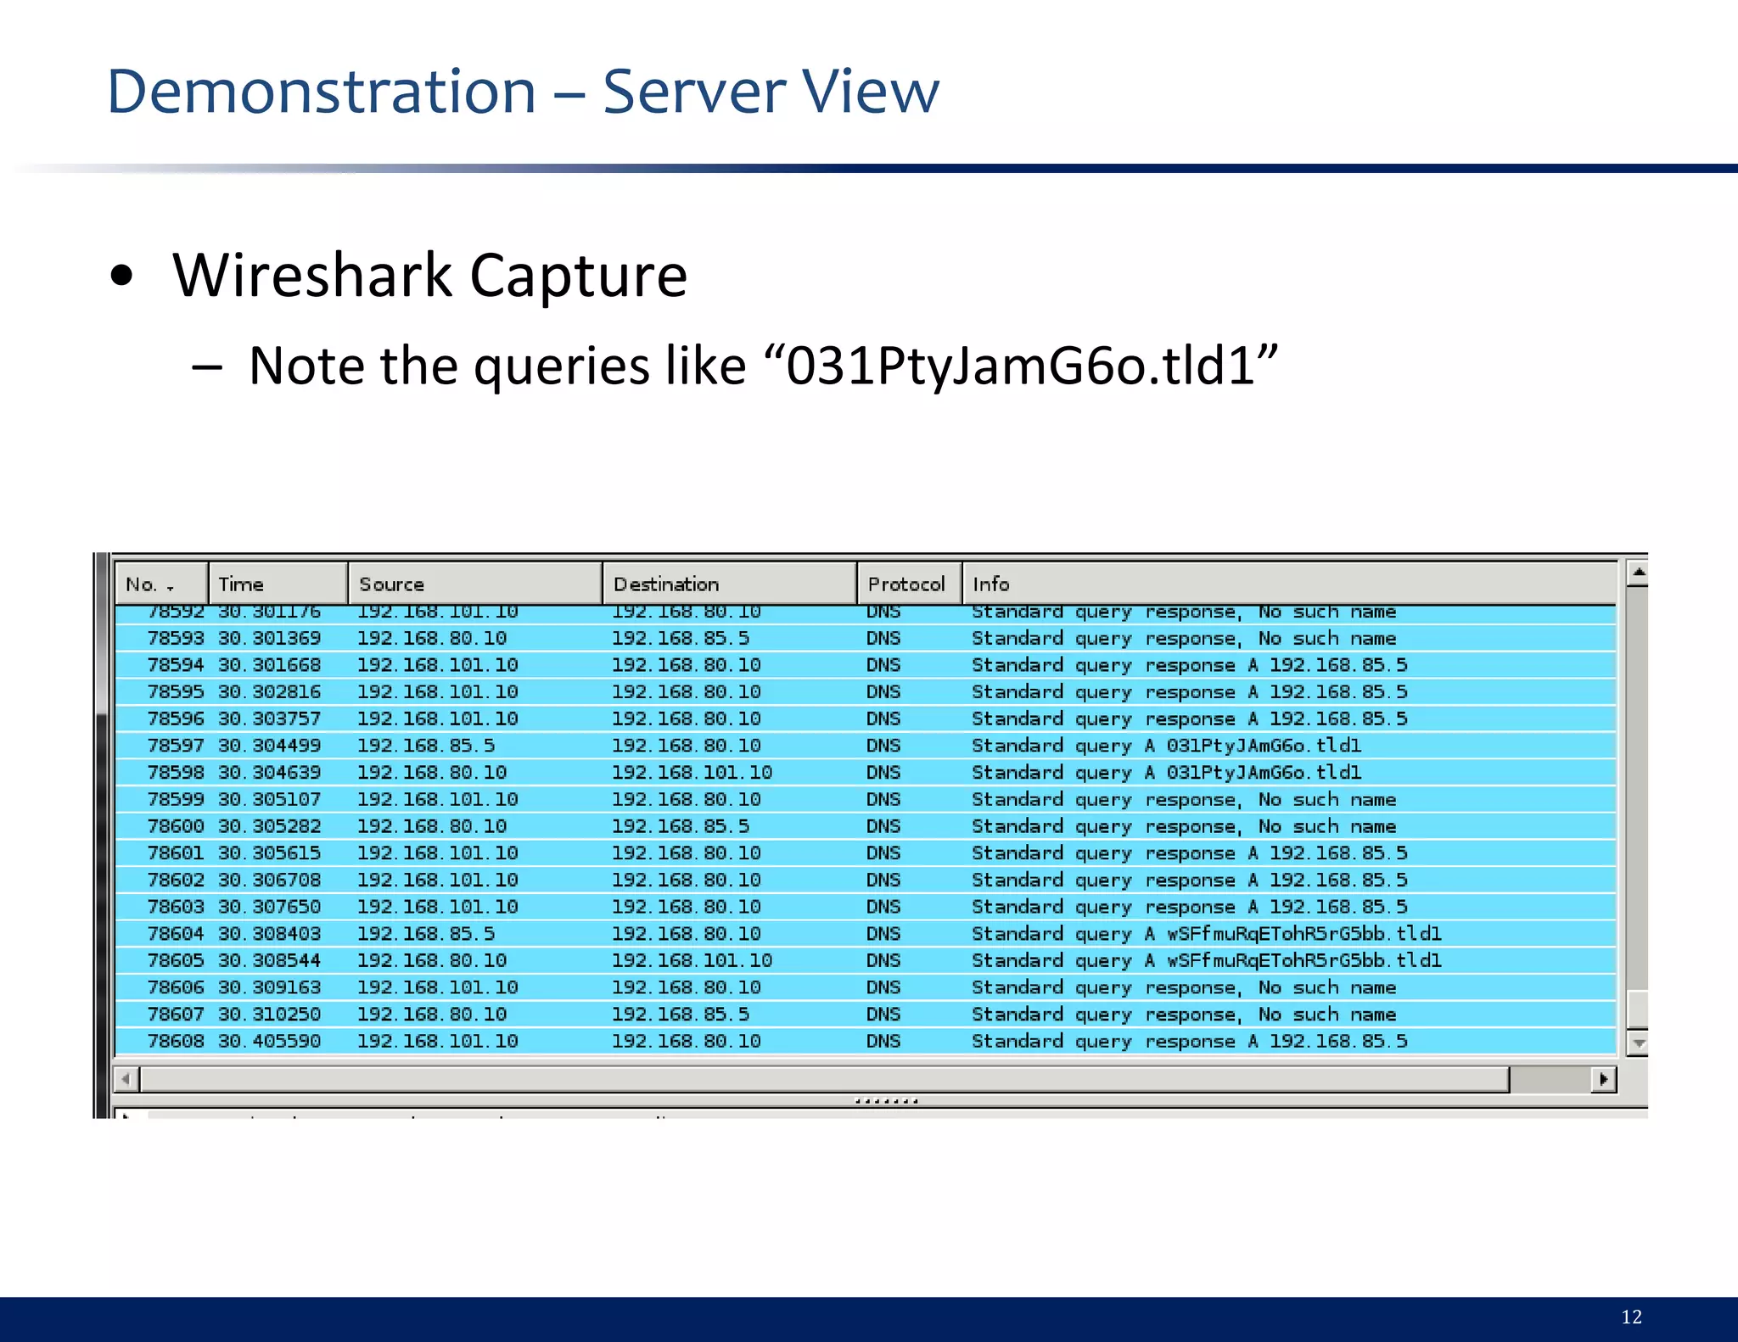This screenshot has width=1738, height=1342.
Task: Click time 30.304639 in the list
Action: coord(270,773)
